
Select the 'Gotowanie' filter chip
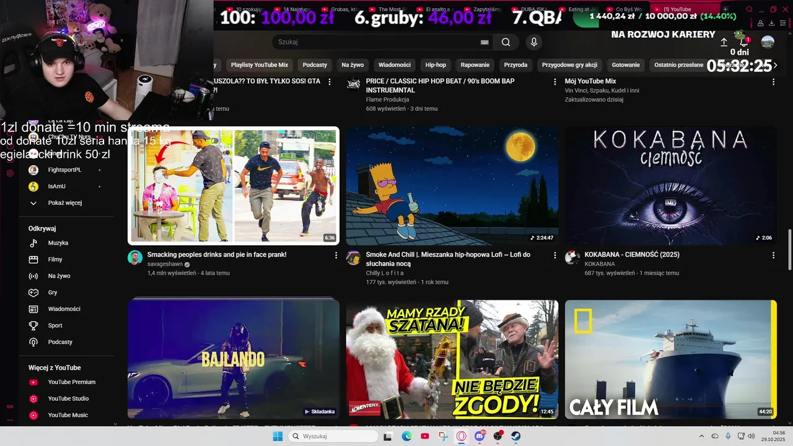[x=626, y=65]
